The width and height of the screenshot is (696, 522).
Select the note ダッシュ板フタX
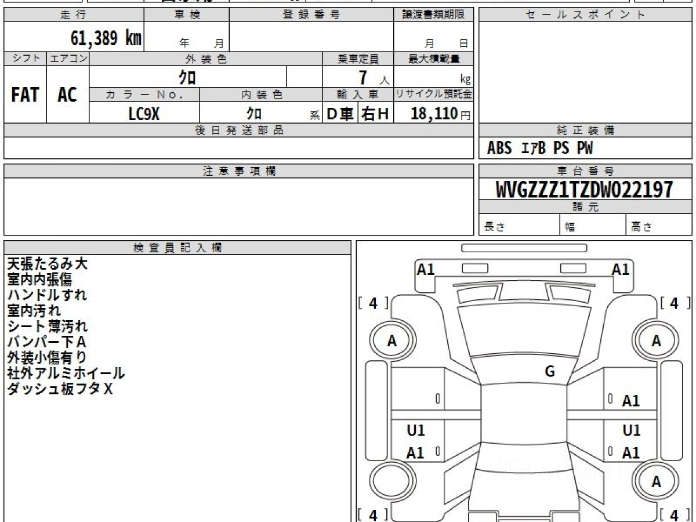(60, 389)
